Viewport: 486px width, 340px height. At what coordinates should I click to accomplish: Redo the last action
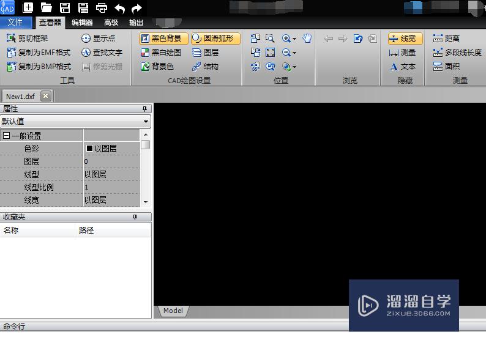(136, 8)
